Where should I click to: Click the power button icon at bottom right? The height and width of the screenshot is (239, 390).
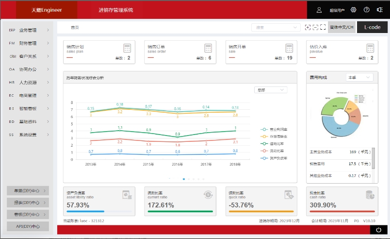point(378,230)
